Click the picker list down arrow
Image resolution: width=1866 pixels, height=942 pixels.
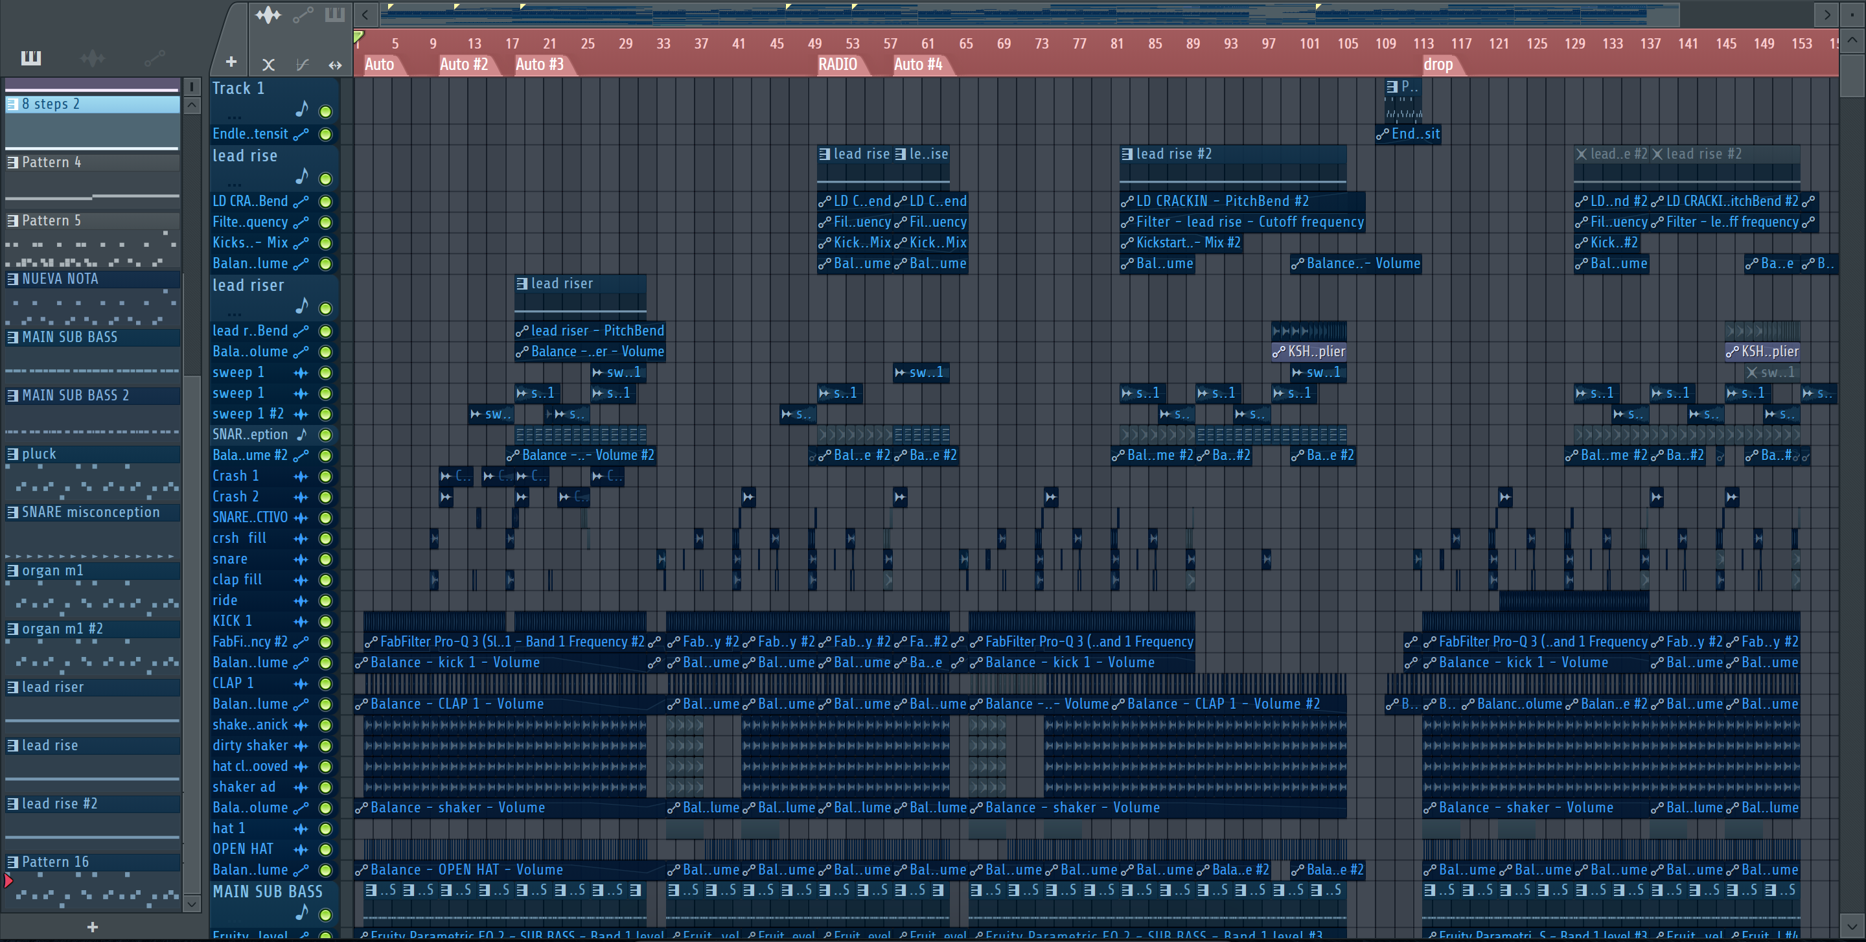[x=192, y=903]
